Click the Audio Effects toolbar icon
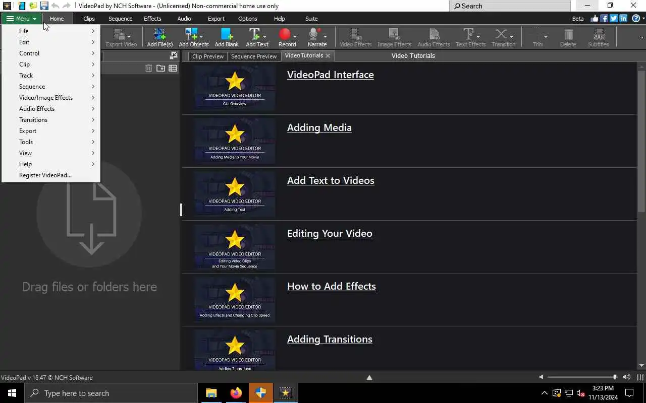This screenshot has width=646, height=403. coord(434,34)
